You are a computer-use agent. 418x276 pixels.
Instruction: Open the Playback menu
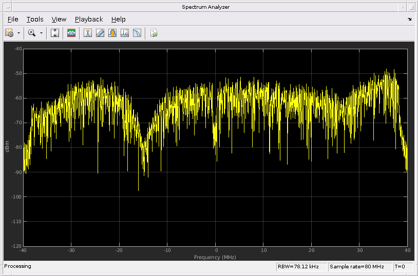pyautogui.click(x=89, y=19)
